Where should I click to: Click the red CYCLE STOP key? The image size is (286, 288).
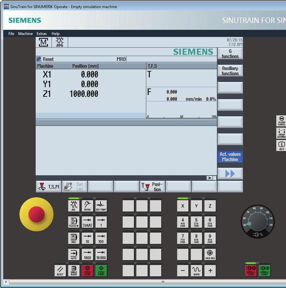click(x=87, y=271)
